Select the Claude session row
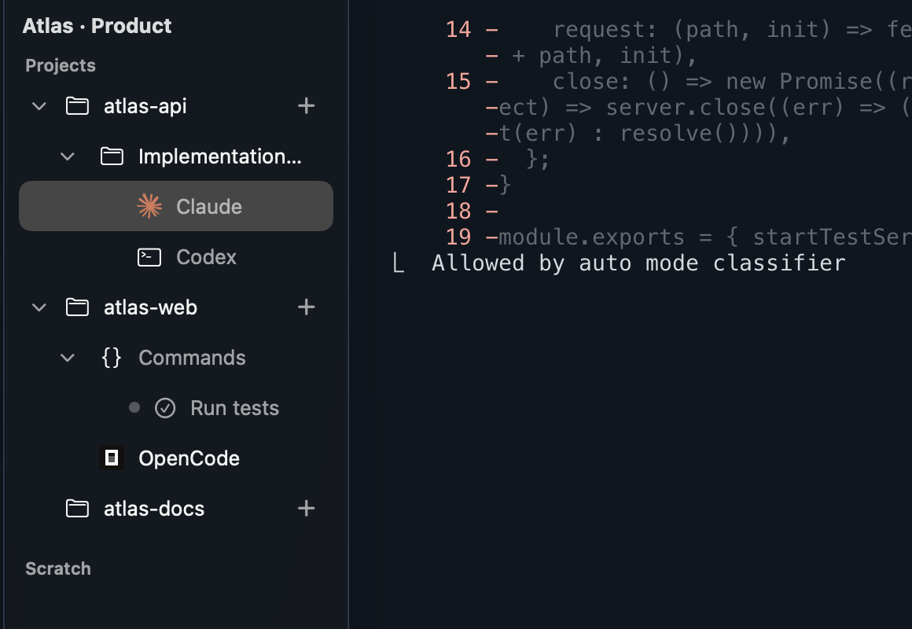 [175, 206]
